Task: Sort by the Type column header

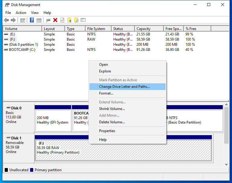Action: point(75,29)
